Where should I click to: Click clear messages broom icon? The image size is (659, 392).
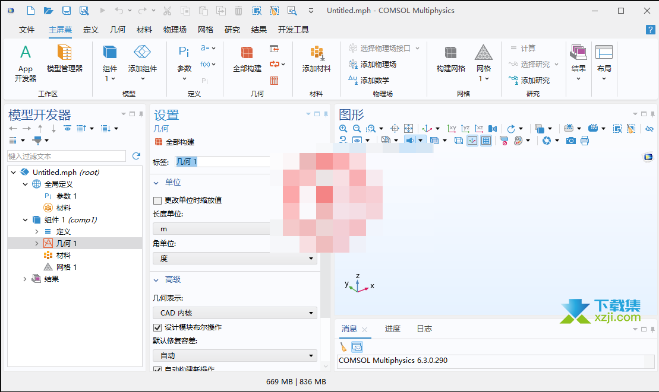click(x=344, y=347)
